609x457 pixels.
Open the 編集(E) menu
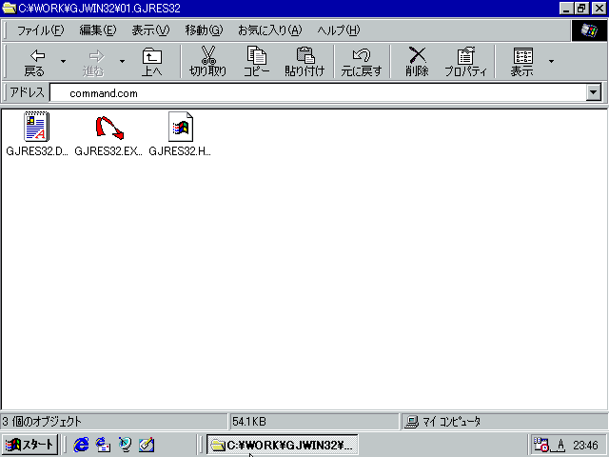click(97, 30)
